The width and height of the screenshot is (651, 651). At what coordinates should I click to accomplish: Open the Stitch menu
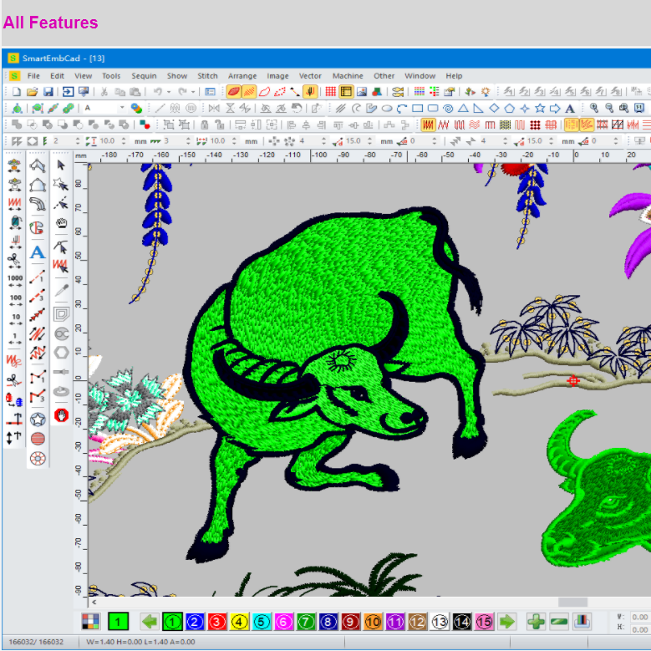(x=207, y=76)
